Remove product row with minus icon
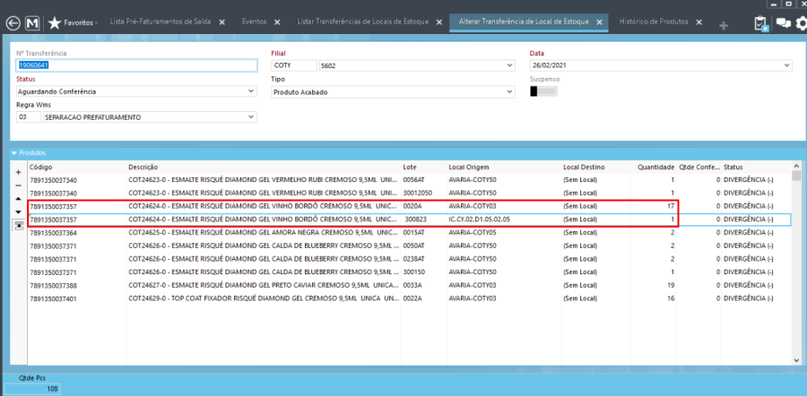807x396 pixels. (x=19, y=185)
